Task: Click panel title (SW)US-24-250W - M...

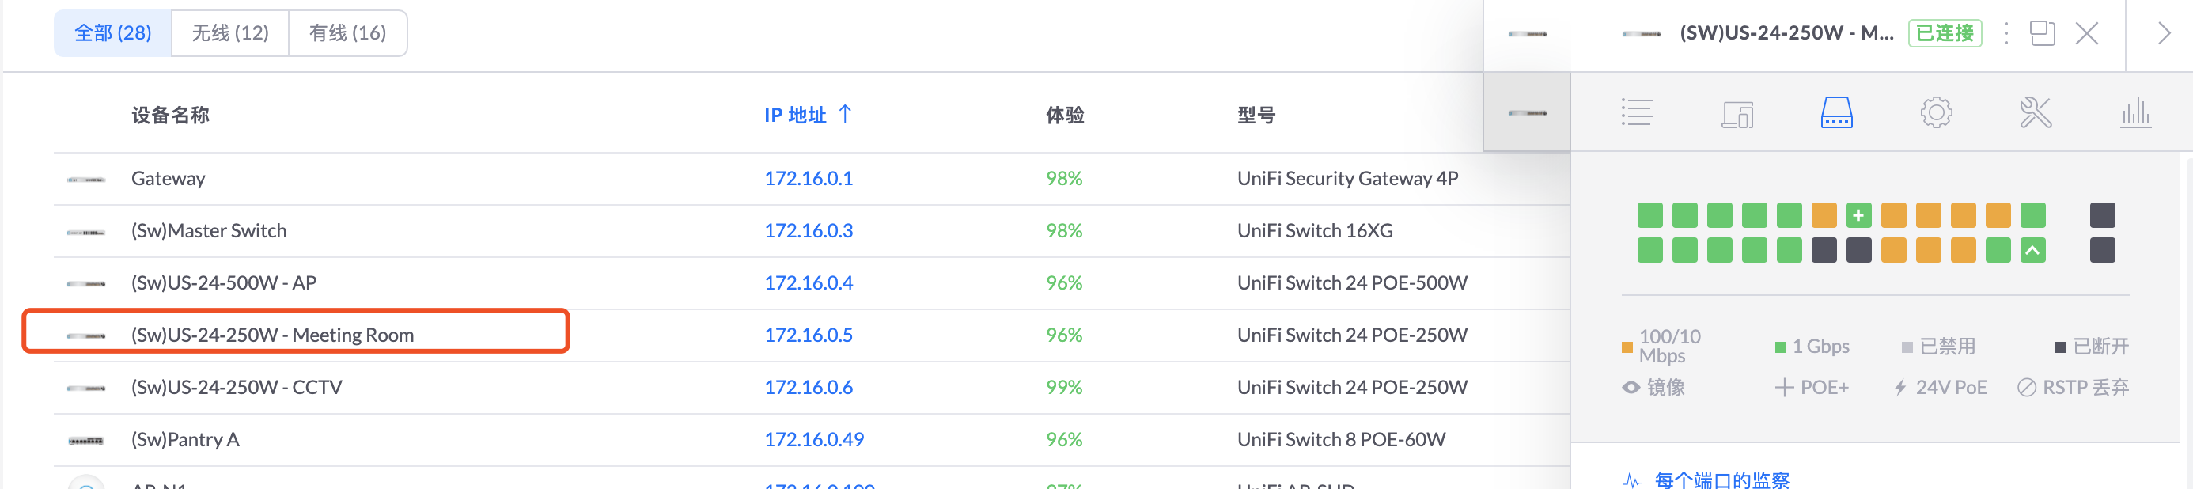Action: [1786, 33]
